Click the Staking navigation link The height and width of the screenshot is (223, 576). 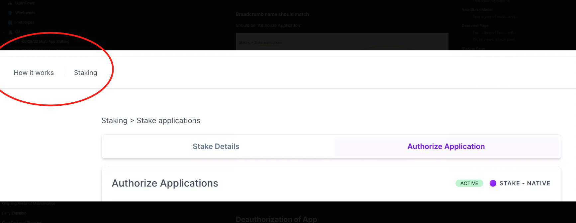tap(85, 73)
